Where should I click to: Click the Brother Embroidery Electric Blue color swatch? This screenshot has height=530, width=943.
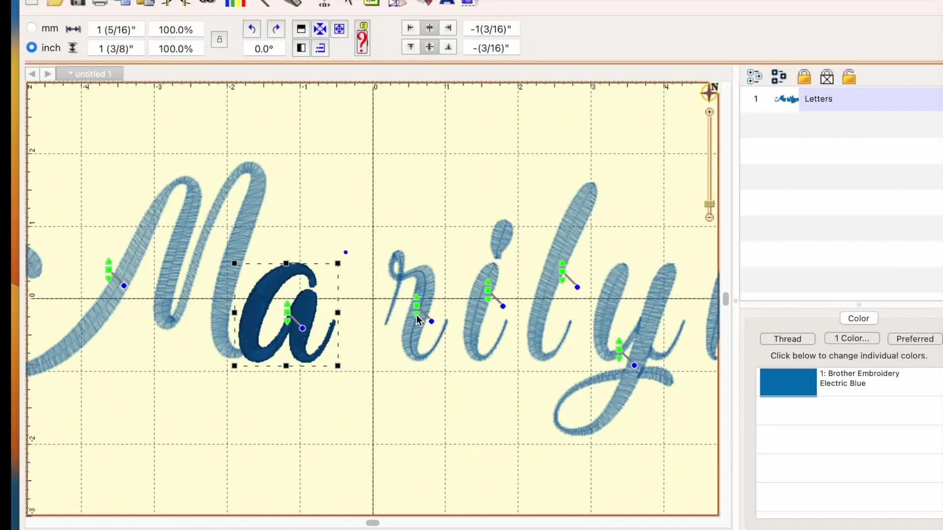pos(787,382)
